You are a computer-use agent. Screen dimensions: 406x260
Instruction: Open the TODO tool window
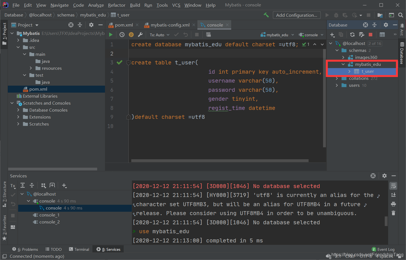[x=54, y=249]
